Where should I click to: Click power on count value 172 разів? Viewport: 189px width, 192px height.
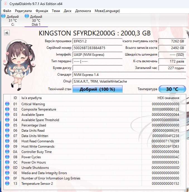pyautogui.click(x=172, y=61)
